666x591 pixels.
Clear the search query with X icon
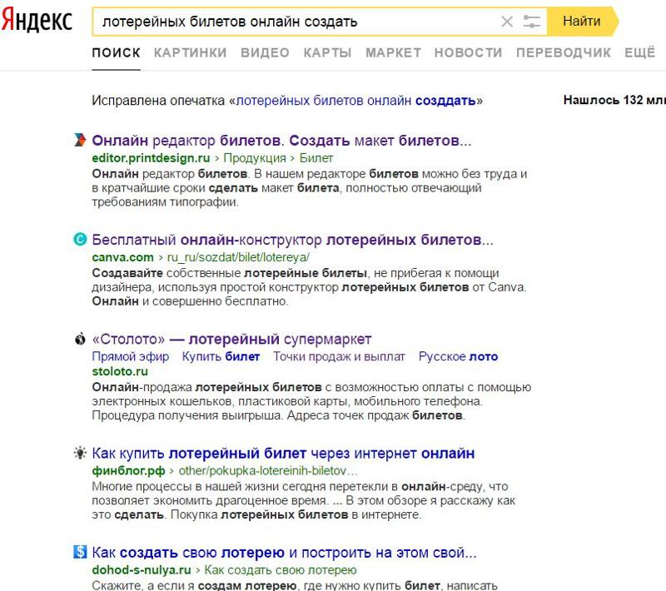click(x=507, y=22)
